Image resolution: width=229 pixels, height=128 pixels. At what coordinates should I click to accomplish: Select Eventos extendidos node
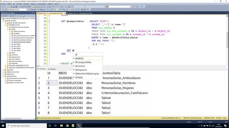15,80
